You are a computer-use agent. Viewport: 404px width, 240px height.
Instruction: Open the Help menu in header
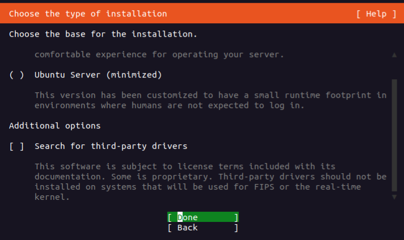click(x=376, y=14)
